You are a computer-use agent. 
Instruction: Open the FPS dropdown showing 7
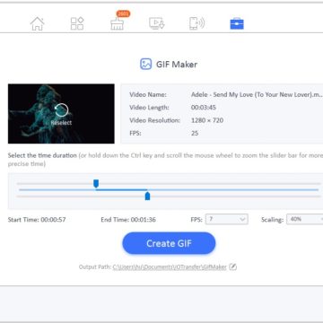click(227, 219)
